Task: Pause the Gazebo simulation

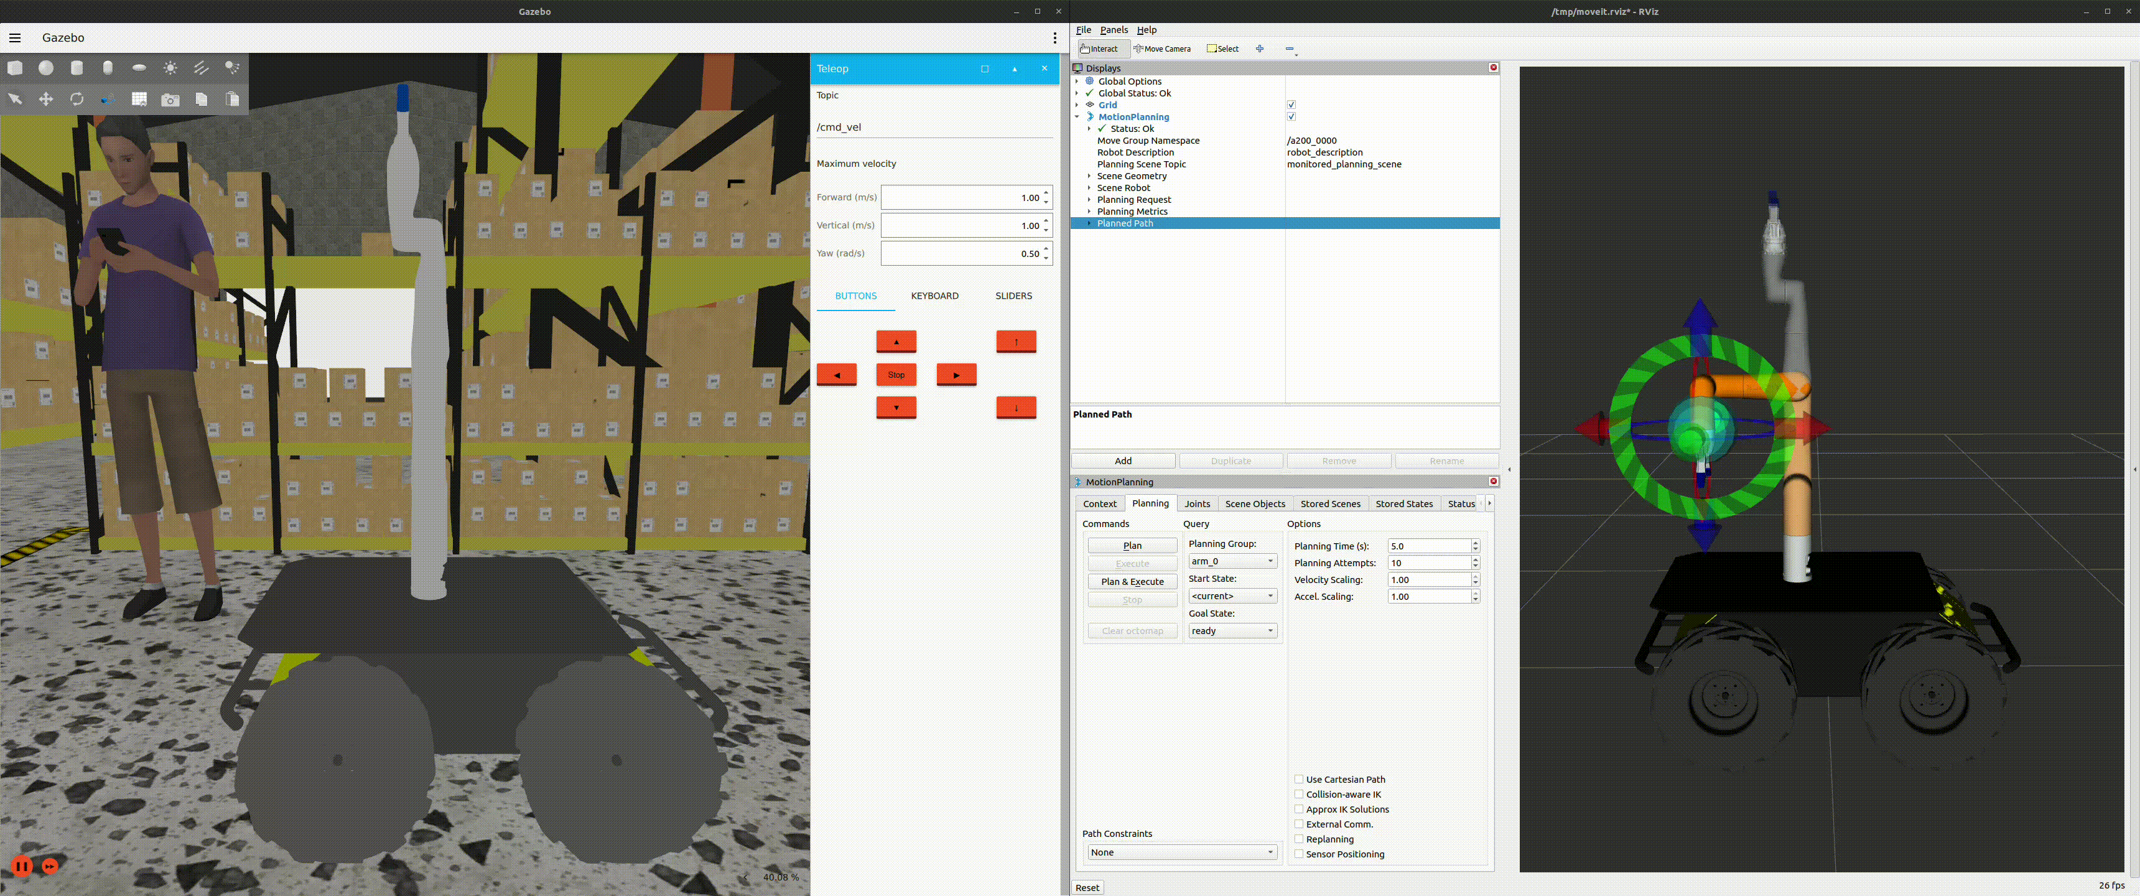Action: (x=22, y=866)
